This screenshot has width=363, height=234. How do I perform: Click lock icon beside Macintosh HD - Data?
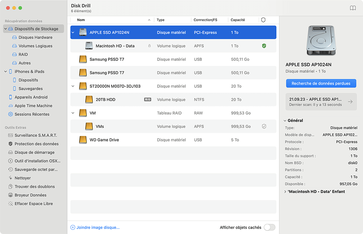[x=149, y=46]
